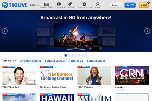Image resolution: width=152 pixels, height=101 pixels.
Task: Click the '29590 views' text
Action: point(45,90)
